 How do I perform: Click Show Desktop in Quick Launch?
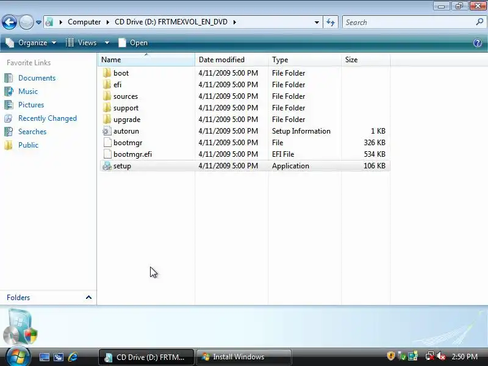click(44, 357)
